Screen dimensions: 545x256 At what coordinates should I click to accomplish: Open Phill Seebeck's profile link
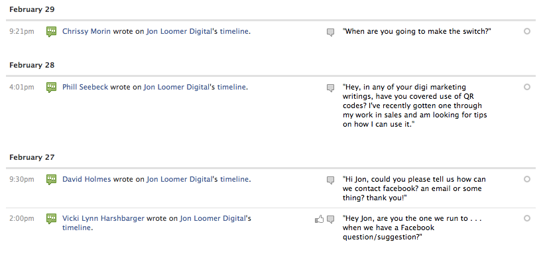85,87
